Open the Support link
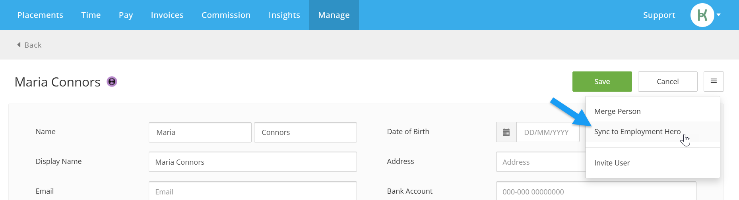Image resolution: width=739 pixels, height=200 pixels. pyautogui.click(x=659, y=15)
